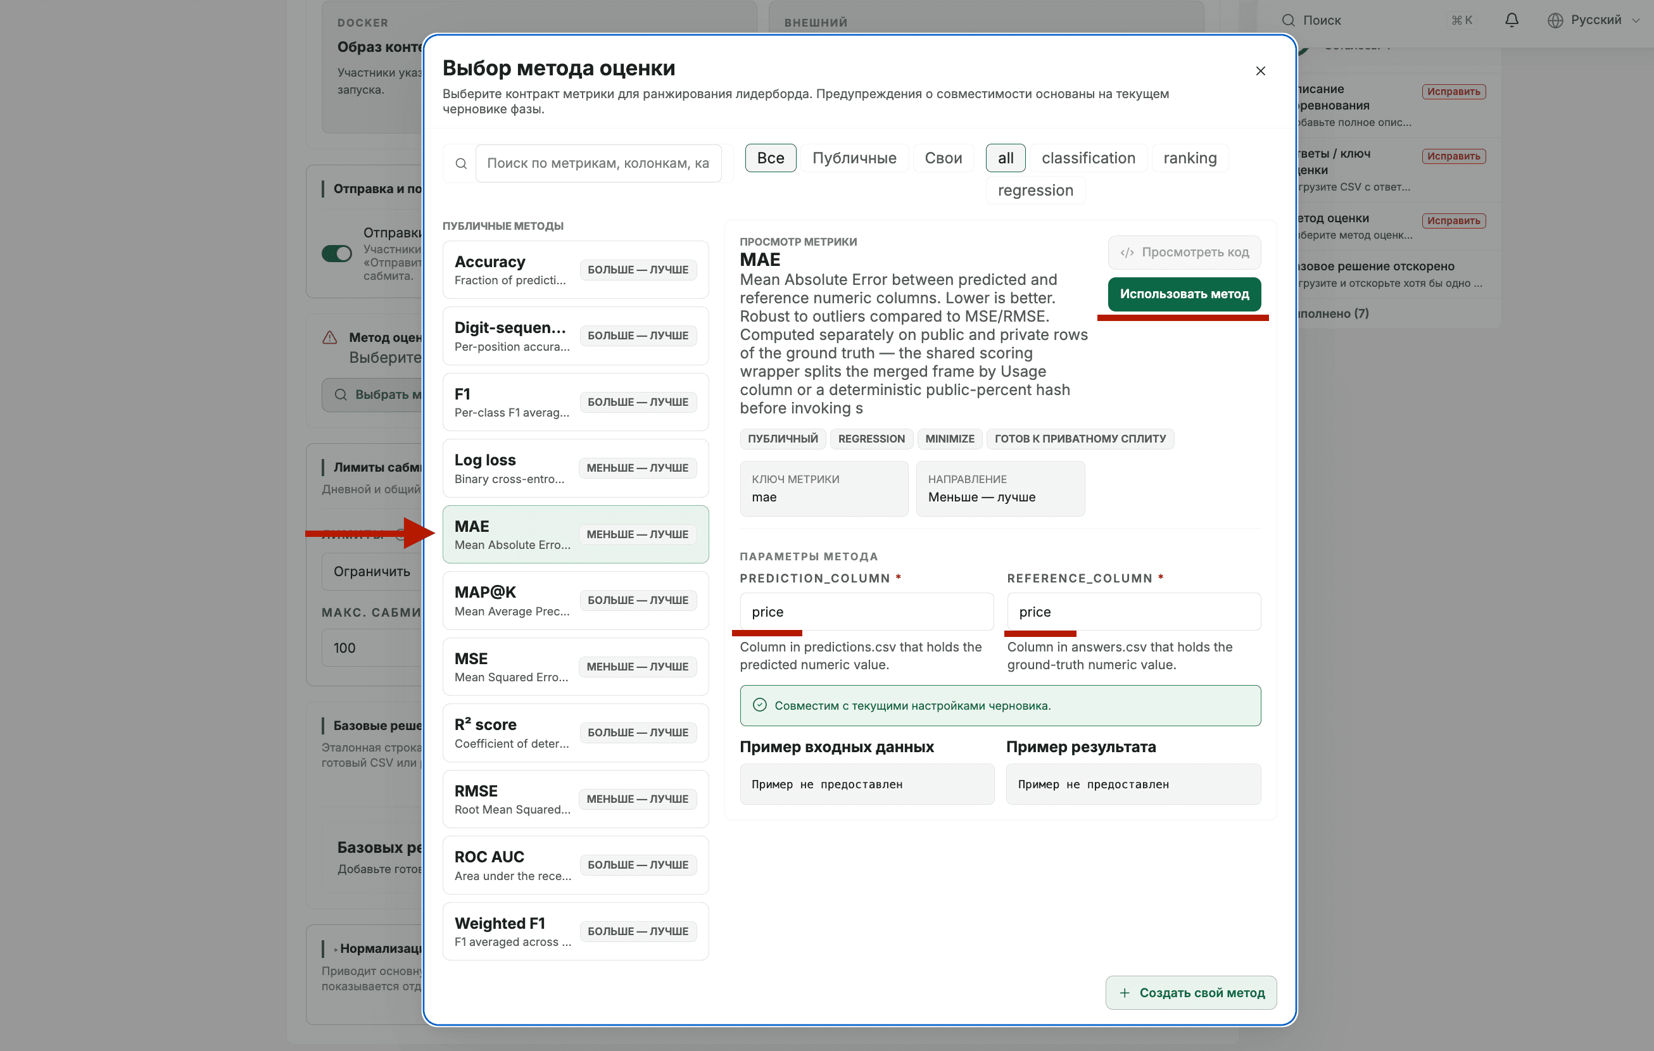Screen dimensions: 1654x1051
Task: Select the Свои filter tab
Action: [x=942, y=158]
